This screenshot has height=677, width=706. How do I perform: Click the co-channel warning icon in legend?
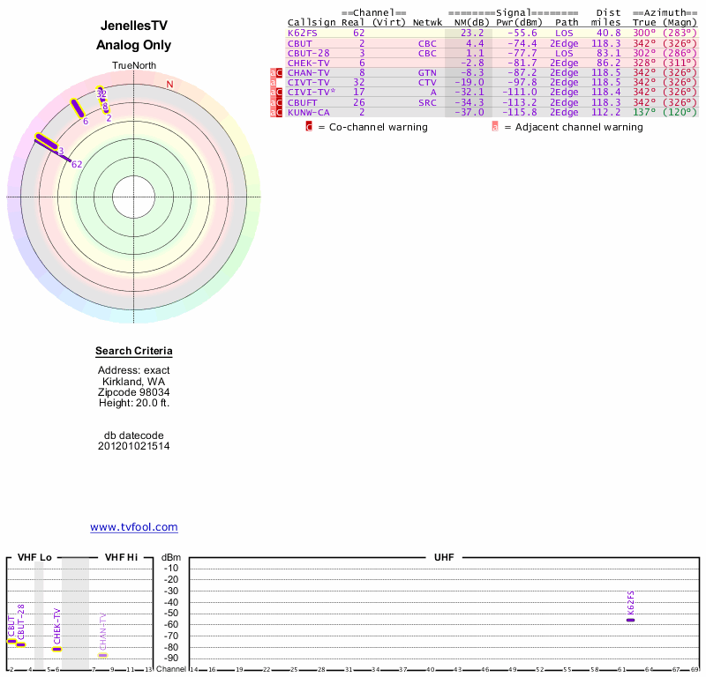click(x=309, y=127)
